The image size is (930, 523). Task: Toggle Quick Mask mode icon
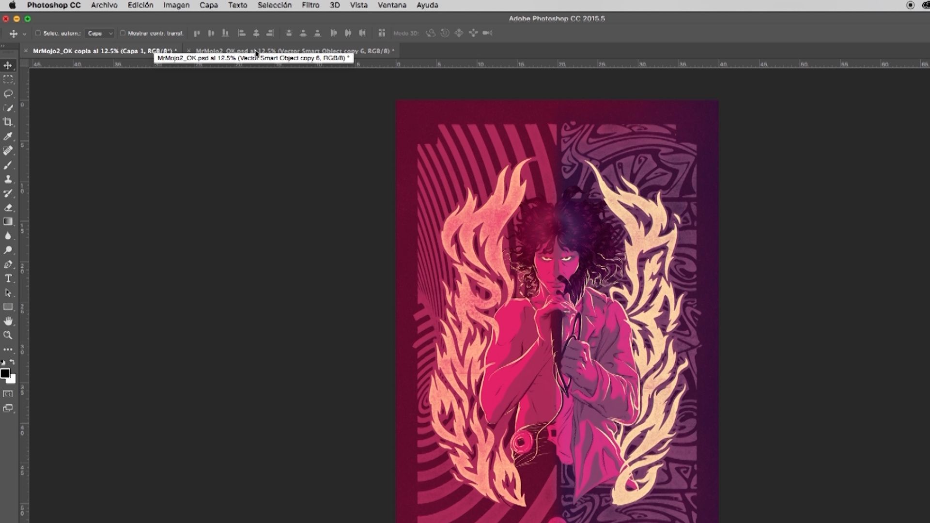(8, 394)
